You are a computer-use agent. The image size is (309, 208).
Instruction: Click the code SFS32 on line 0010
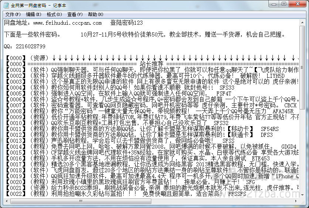221,123
